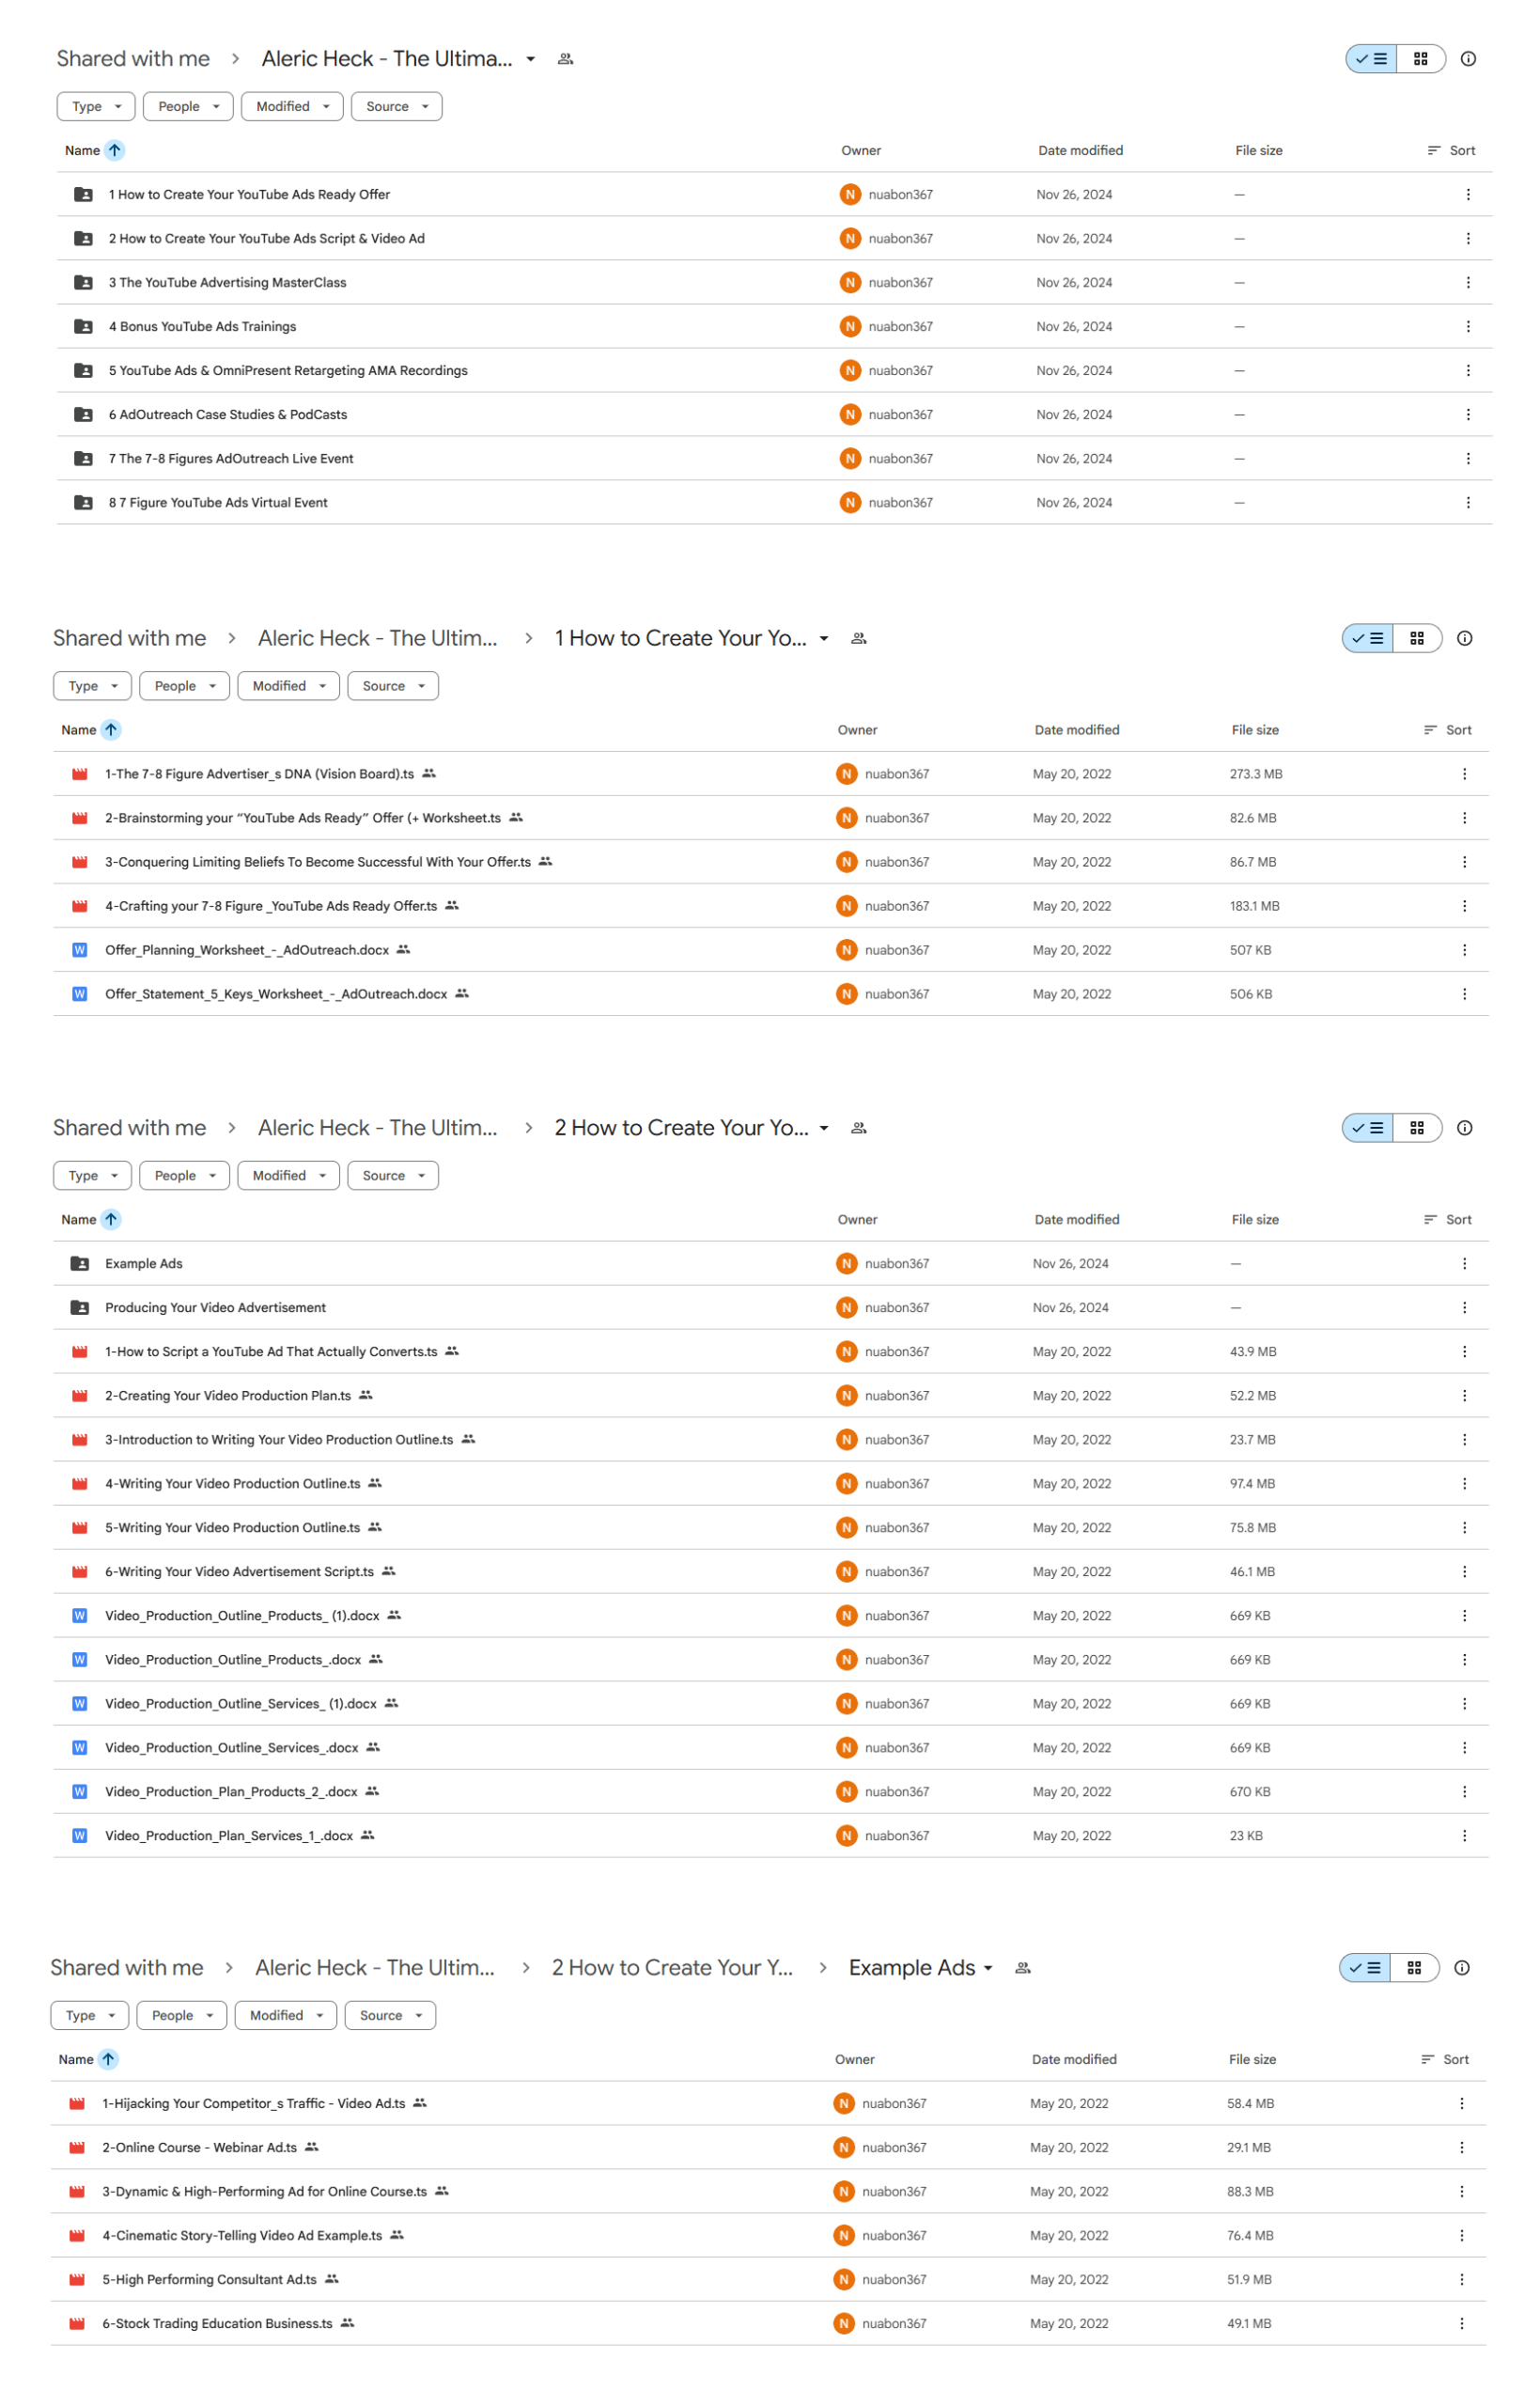The height and width of the screenshot is (2406, 1540).
Task: Expand the 'Example Ads' breadcrumb dropdown arrow
Action: (x=987, y=1967)
